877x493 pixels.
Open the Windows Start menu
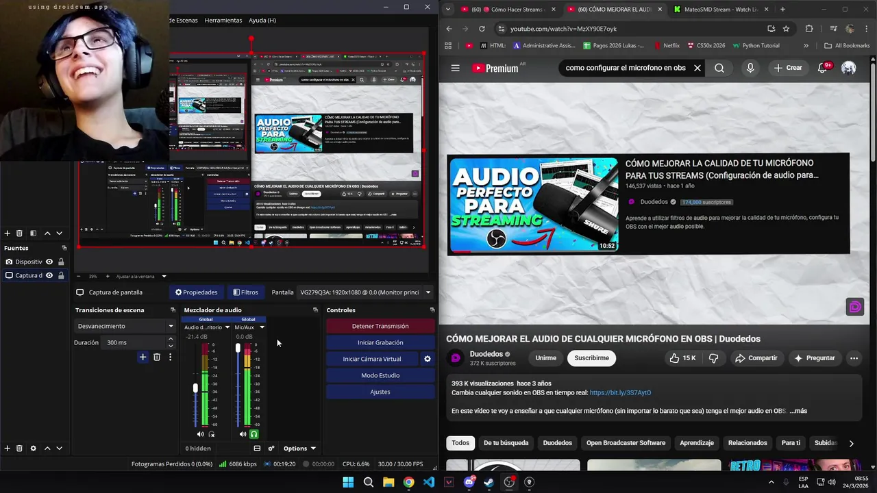[348, 482]
